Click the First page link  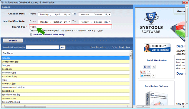pyautogui.click(x=93, y=47)
